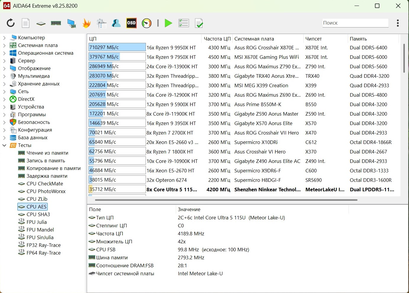Select the CPU PhotoWorxx test

(46, 191)
